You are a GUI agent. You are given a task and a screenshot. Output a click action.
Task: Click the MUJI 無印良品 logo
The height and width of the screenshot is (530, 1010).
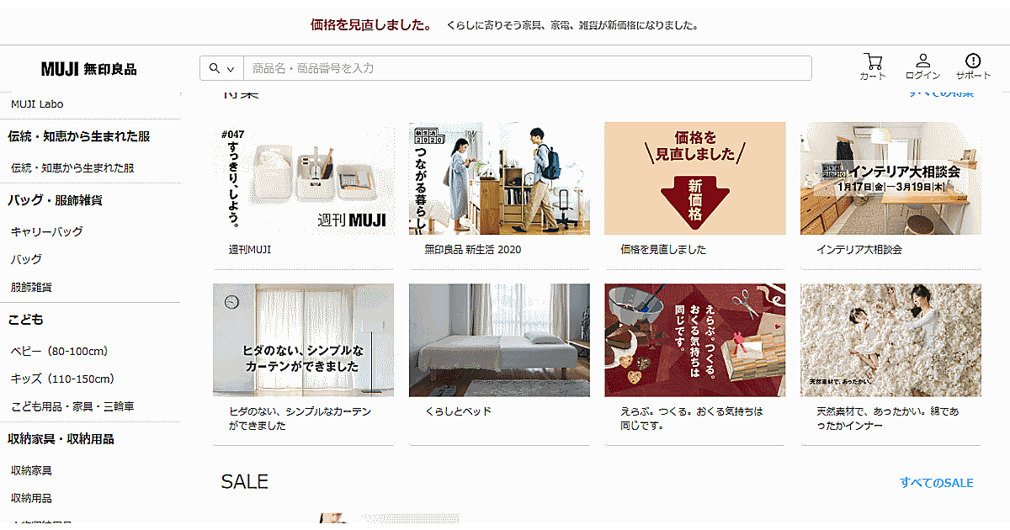pos(88,69)
